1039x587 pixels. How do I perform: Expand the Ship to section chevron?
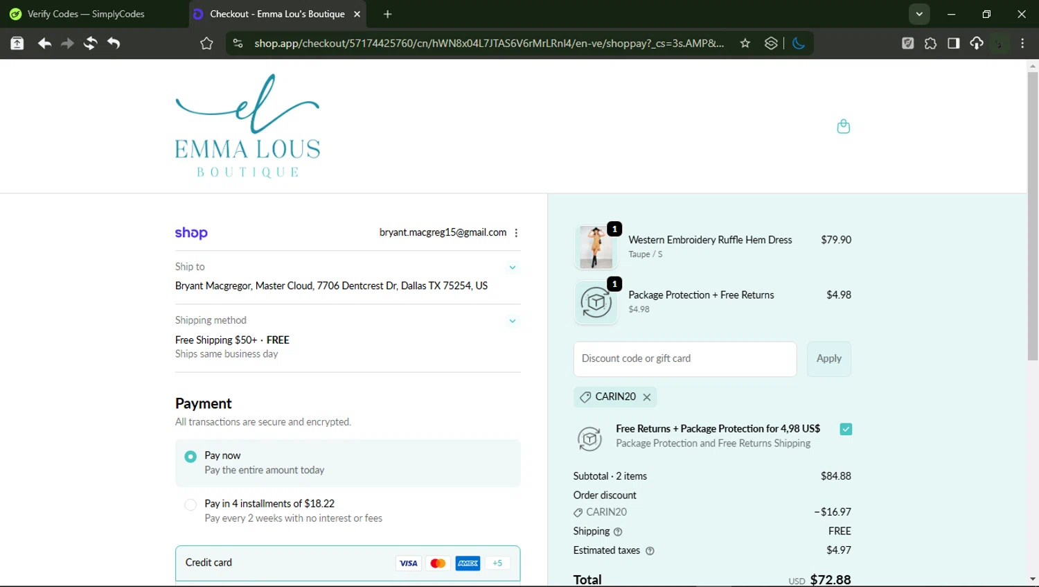pyautogui.click(x=513, y=268)
